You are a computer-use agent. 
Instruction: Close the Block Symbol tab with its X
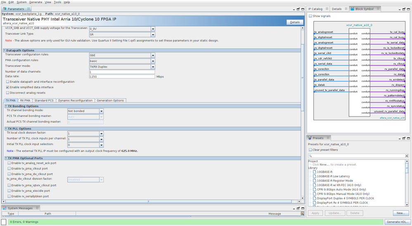coord(378,9)
